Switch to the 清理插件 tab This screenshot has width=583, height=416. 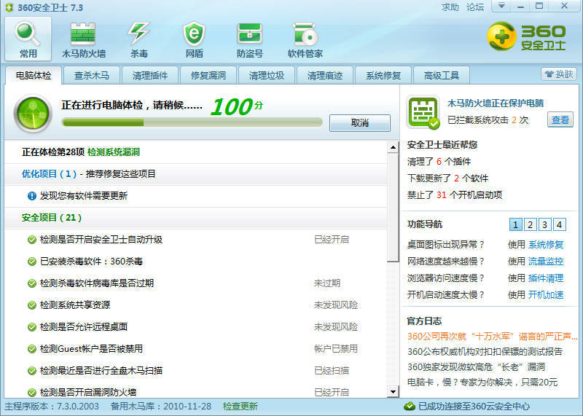click(x=150, y=76)
